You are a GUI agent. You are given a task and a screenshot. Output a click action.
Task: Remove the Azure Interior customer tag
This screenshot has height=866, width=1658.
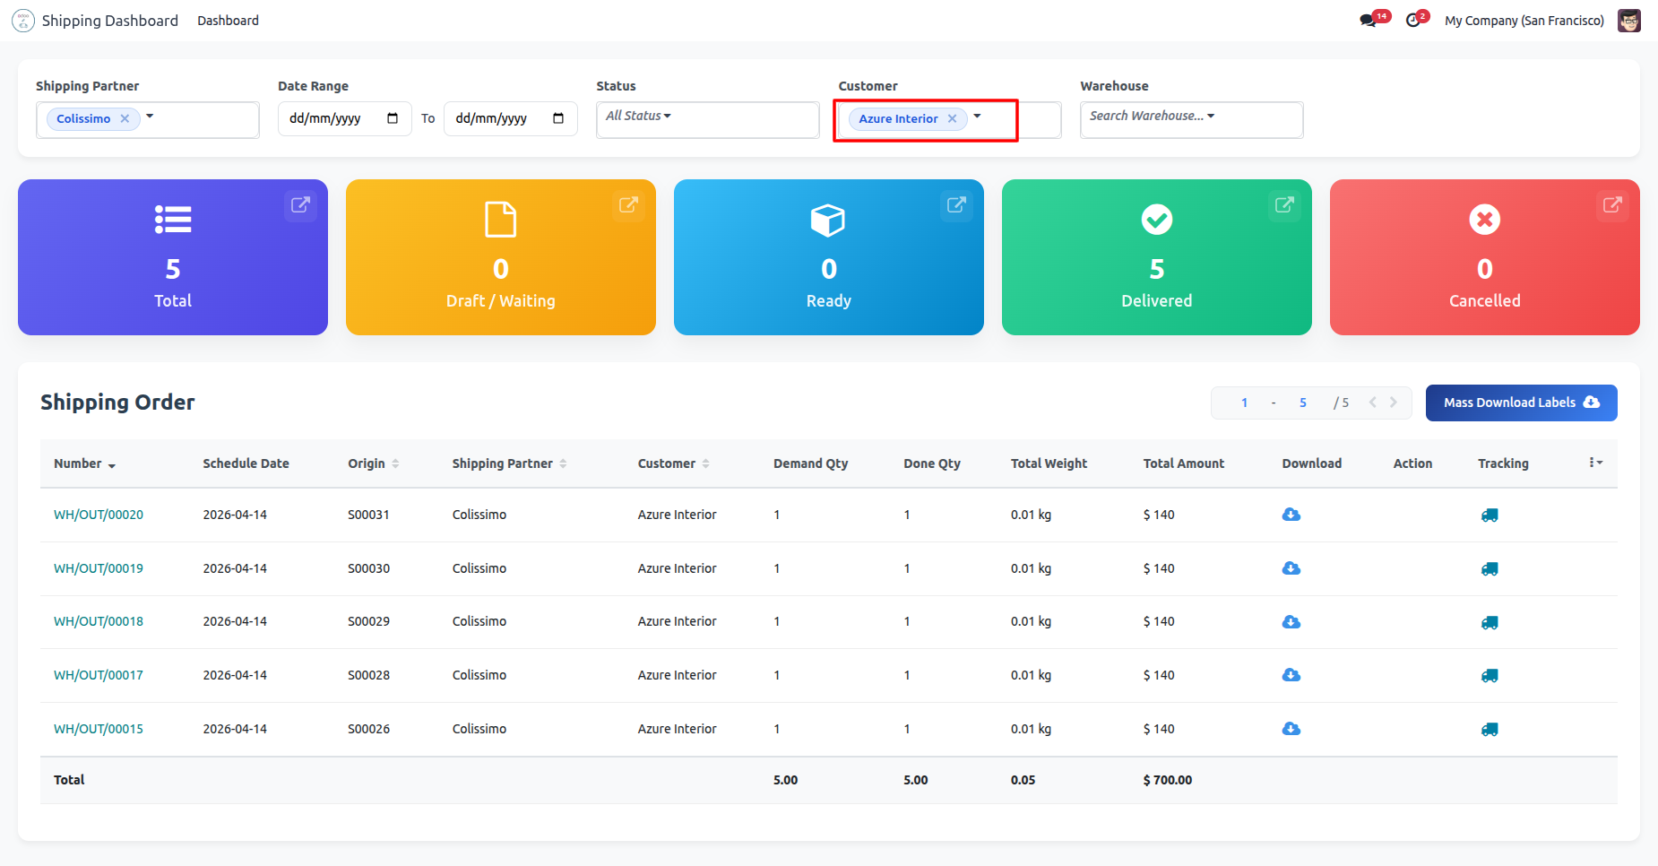click(952, 119)
